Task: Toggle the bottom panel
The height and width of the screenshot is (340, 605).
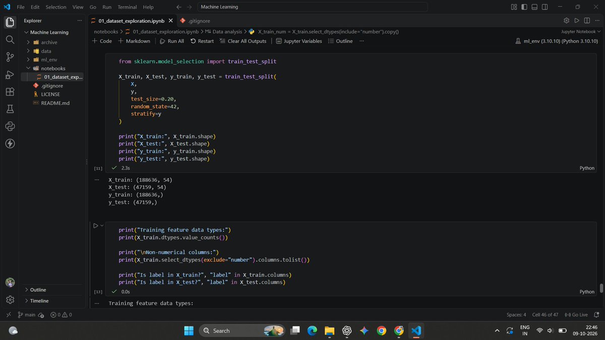Action: [534, 7]
